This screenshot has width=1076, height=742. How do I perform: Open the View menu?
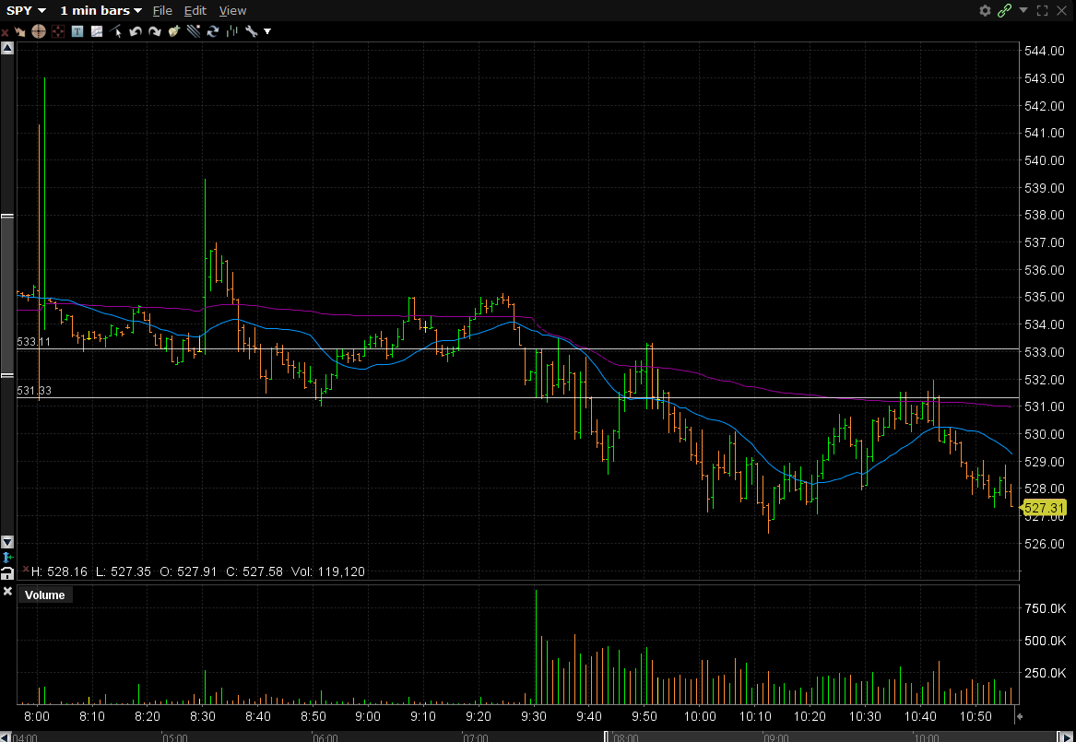232,10
